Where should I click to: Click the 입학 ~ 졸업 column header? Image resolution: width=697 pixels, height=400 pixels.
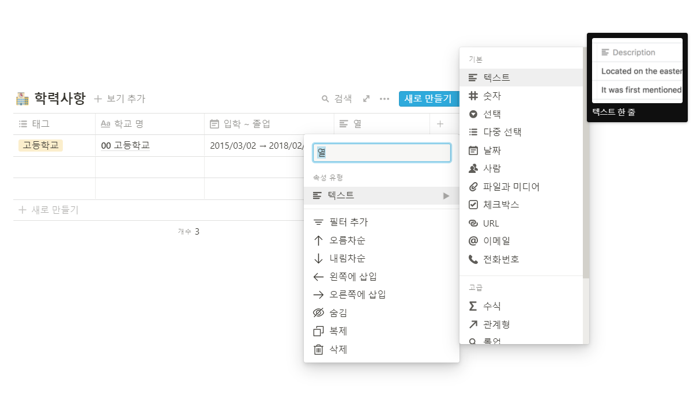[x=269, y=124]
